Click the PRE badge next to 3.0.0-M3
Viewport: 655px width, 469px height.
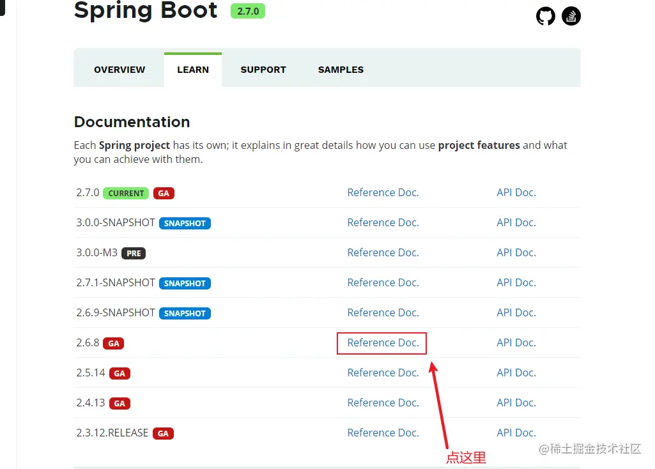click(134, 253)
